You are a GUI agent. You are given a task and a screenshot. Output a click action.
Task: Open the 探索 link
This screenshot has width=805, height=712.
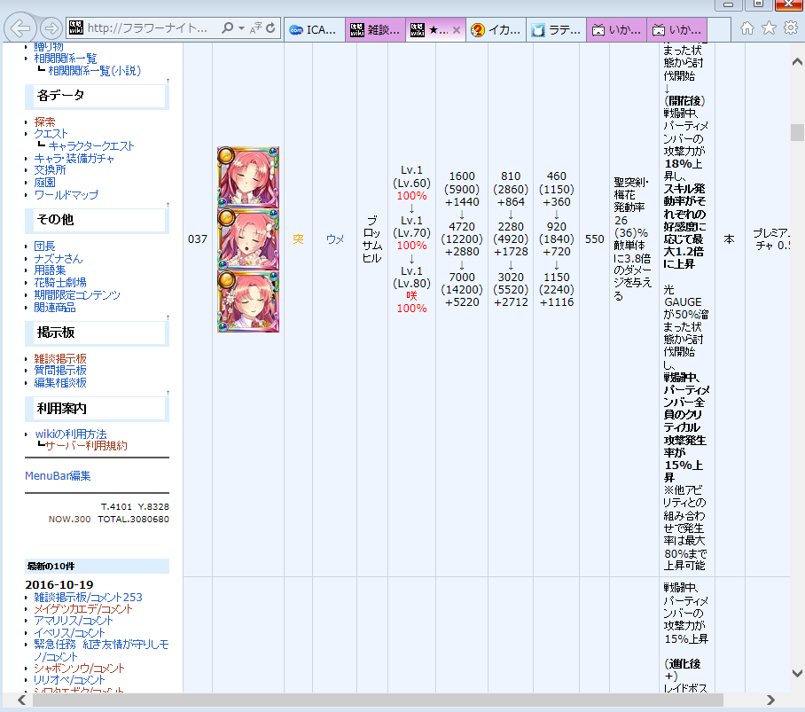[44, 121]
